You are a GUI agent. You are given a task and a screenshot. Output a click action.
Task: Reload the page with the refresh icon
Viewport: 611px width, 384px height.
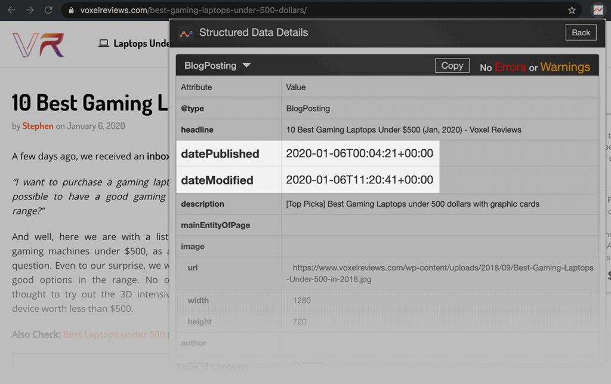[x=48, y=10]
